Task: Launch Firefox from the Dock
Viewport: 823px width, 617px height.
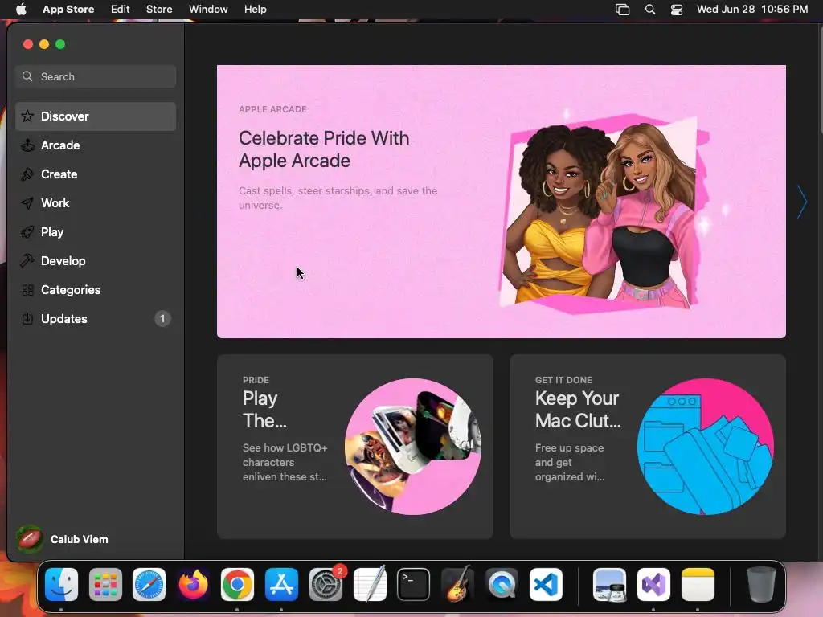Action: tap(193, 584)
